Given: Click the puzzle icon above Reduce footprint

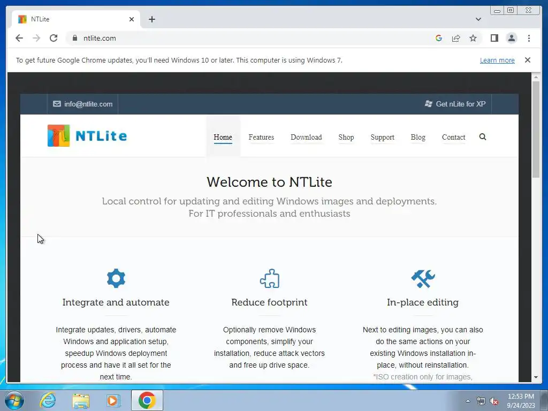Looking at the screenshot, I should tap(270, 278).
